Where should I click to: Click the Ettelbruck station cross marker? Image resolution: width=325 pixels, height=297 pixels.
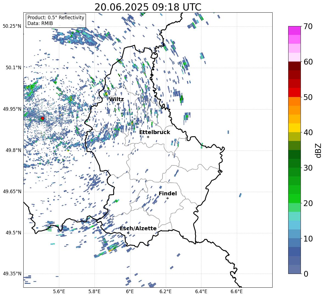[x=148, y=137]
